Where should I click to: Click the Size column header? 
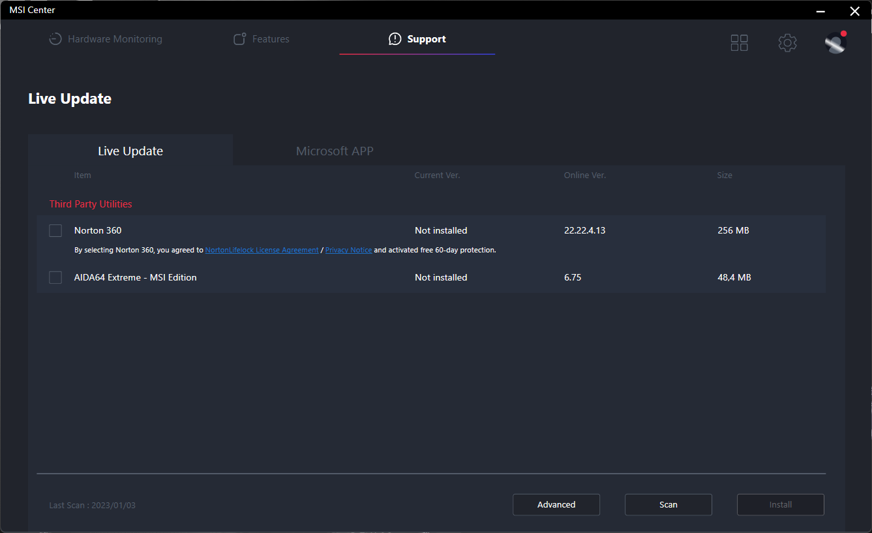click(x=725, y=175)
